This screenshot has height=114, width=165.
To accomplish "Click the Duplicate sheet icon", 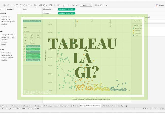I will pyautogui.click(x=40, y=5).
